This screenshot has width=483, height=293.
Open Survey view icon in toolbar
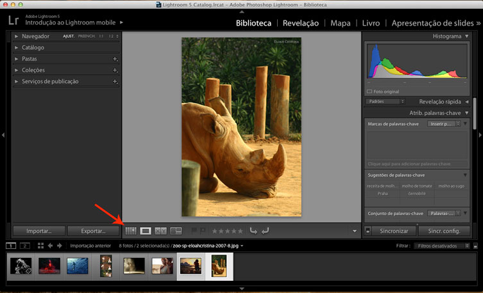pos(176,230)
